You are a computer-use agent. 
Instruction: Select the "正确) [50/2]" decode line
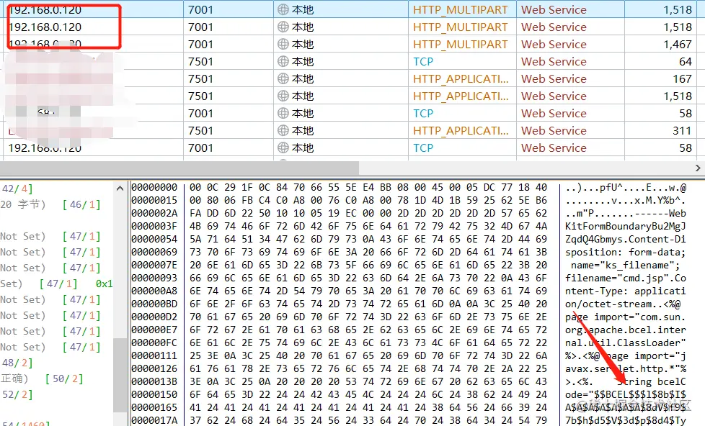pyautogui.click(x=42, y=379)
